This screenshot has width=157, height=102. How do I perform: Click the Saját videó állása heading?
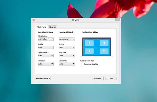90,32
